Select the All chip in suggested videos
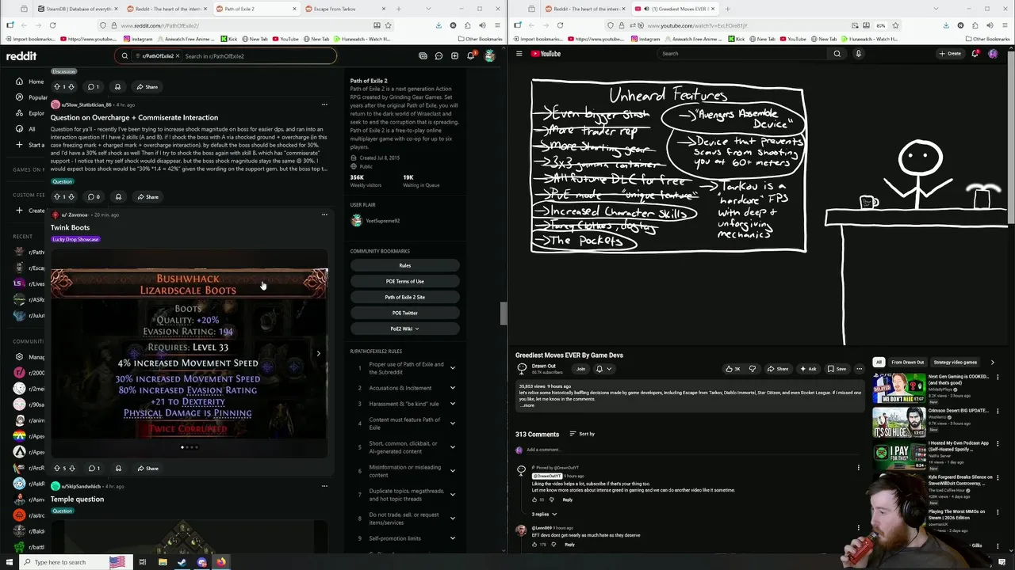 click(879, 363)
